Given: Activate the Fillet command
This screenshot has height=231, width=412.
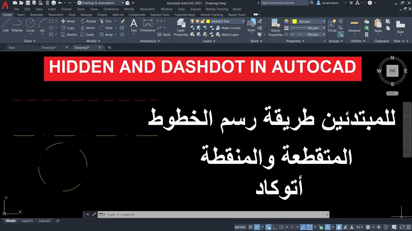Looking at the screenshot, I should [x=106, y=28].
